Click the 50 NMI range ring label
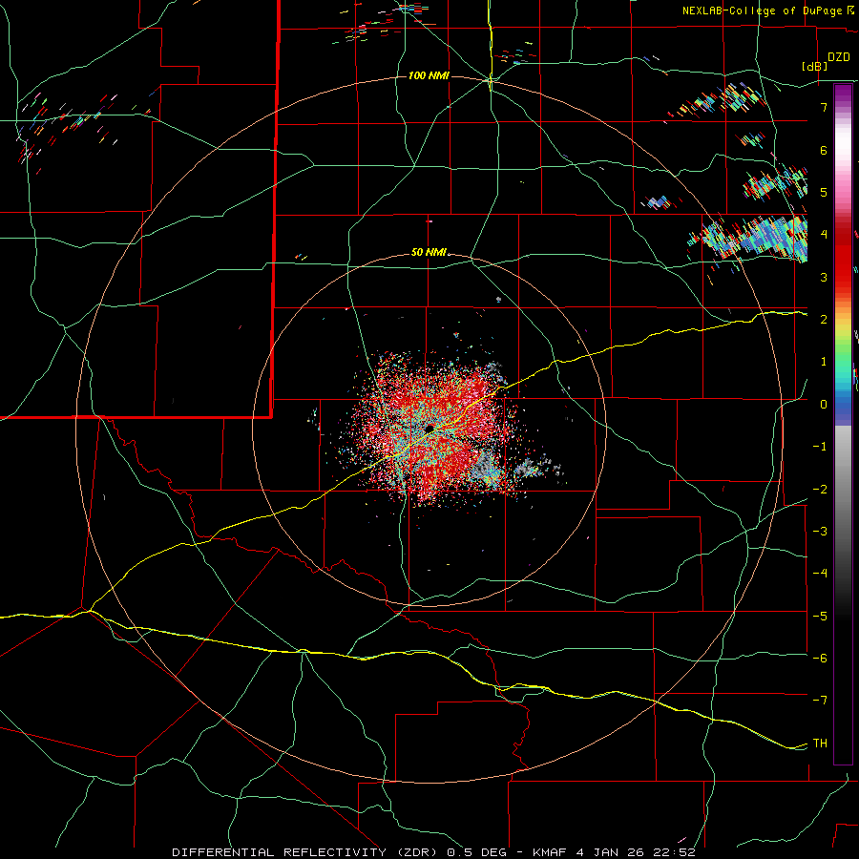859x859 pixels. point(429,252)
